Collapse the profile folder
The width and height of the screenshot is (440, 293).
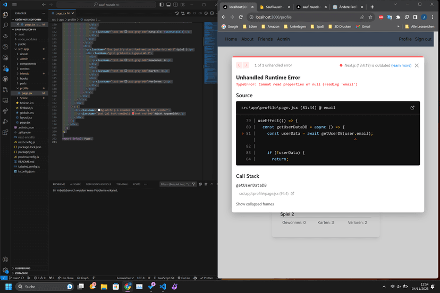tap(24, 88)
